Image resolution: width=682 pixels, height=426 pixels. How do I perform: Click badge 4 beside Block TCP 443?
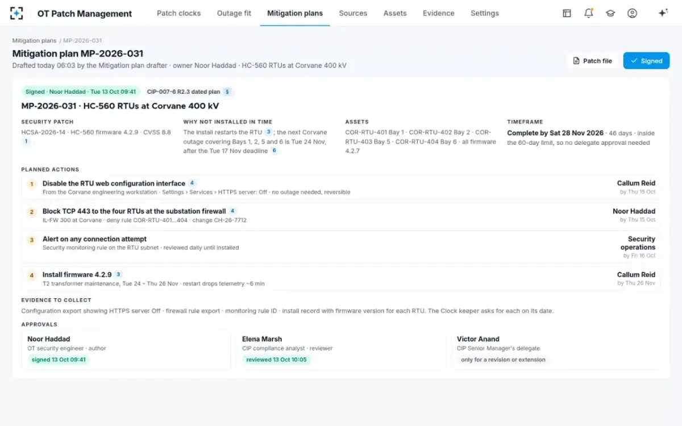232,211
